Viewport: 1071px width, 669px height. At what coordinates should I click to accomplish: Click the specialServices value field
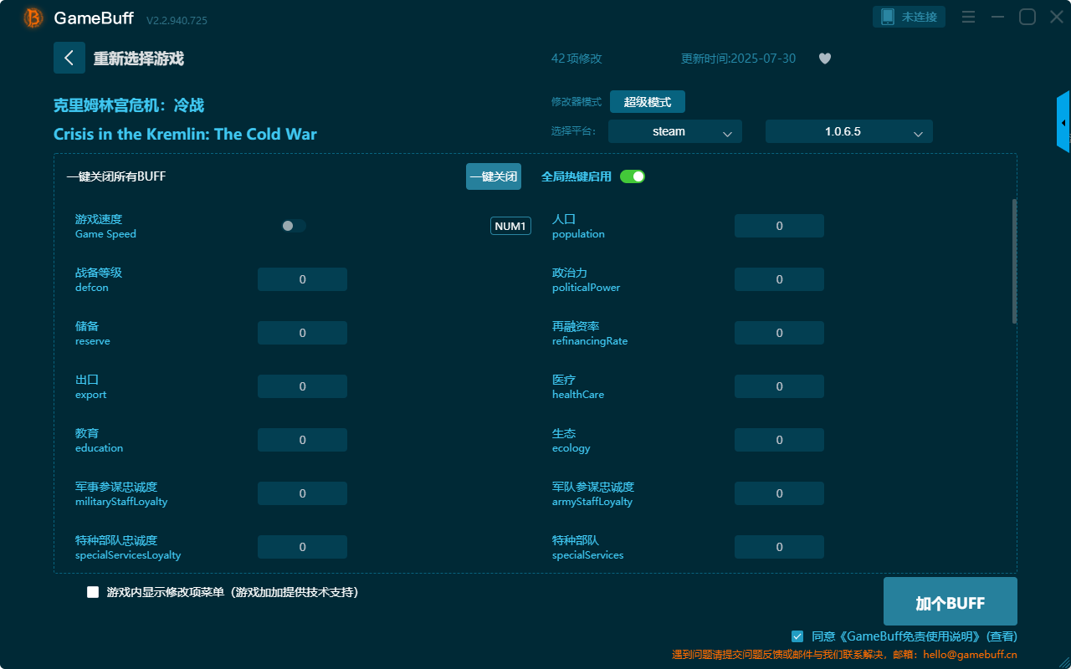[779, 547]
